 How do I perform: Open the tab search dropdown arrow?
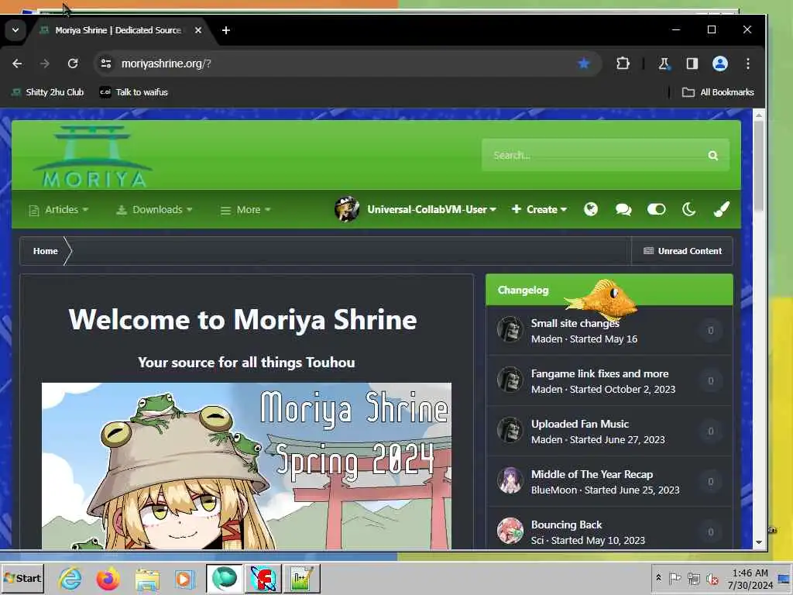(x=15, y=30)
